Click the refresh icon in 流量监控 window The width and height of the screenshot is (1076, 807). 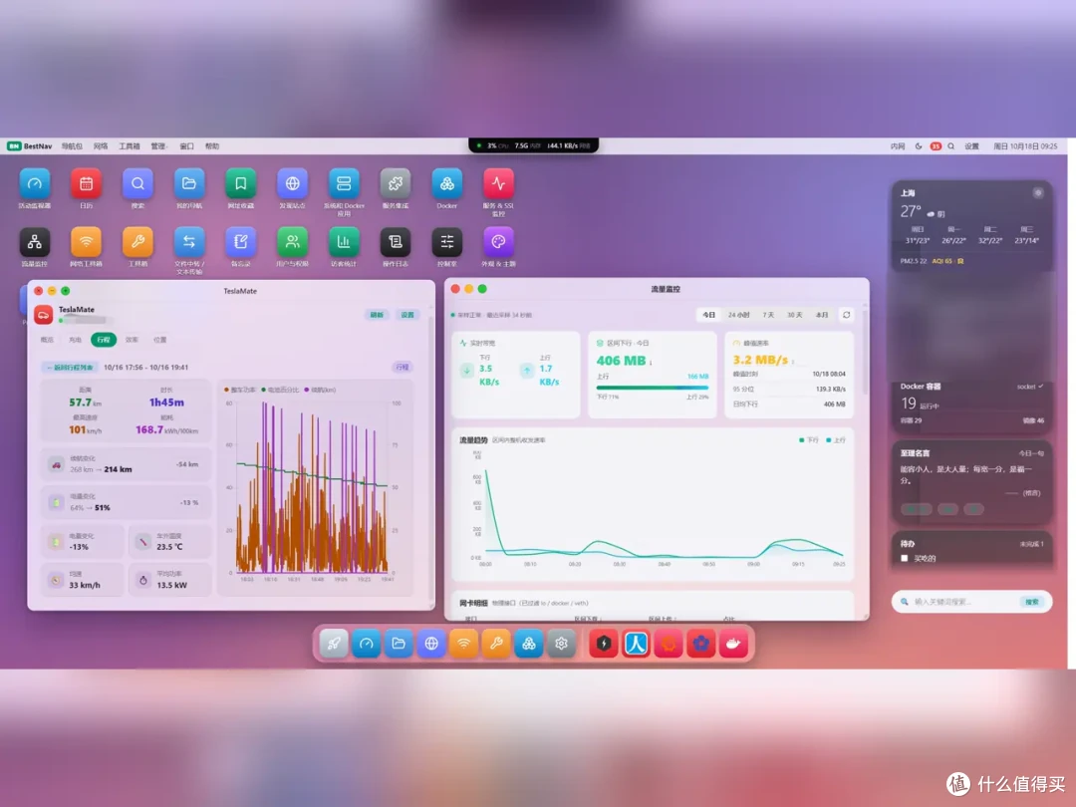(846, 315)
